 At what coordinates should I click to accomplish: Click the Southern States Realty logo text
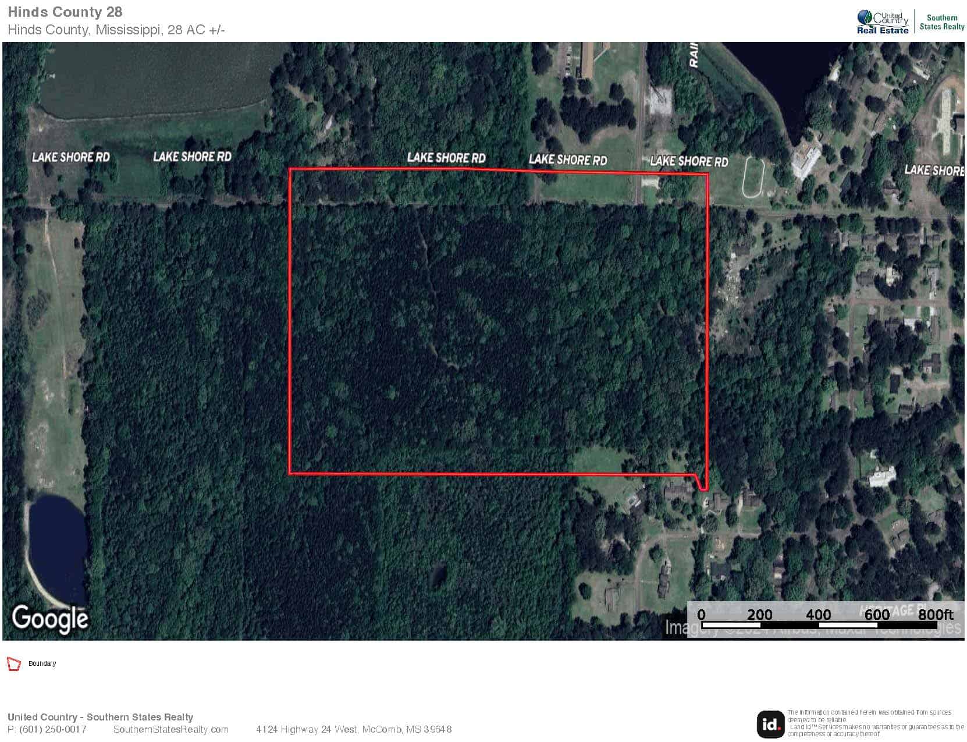[x=942, y=22]
